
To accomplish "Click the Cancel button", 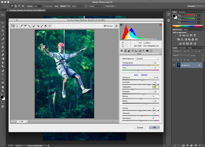I will [x=140, y=127].
